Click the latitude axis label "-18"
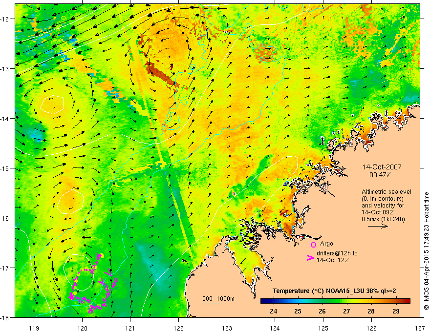 click(x=5, y=317)
